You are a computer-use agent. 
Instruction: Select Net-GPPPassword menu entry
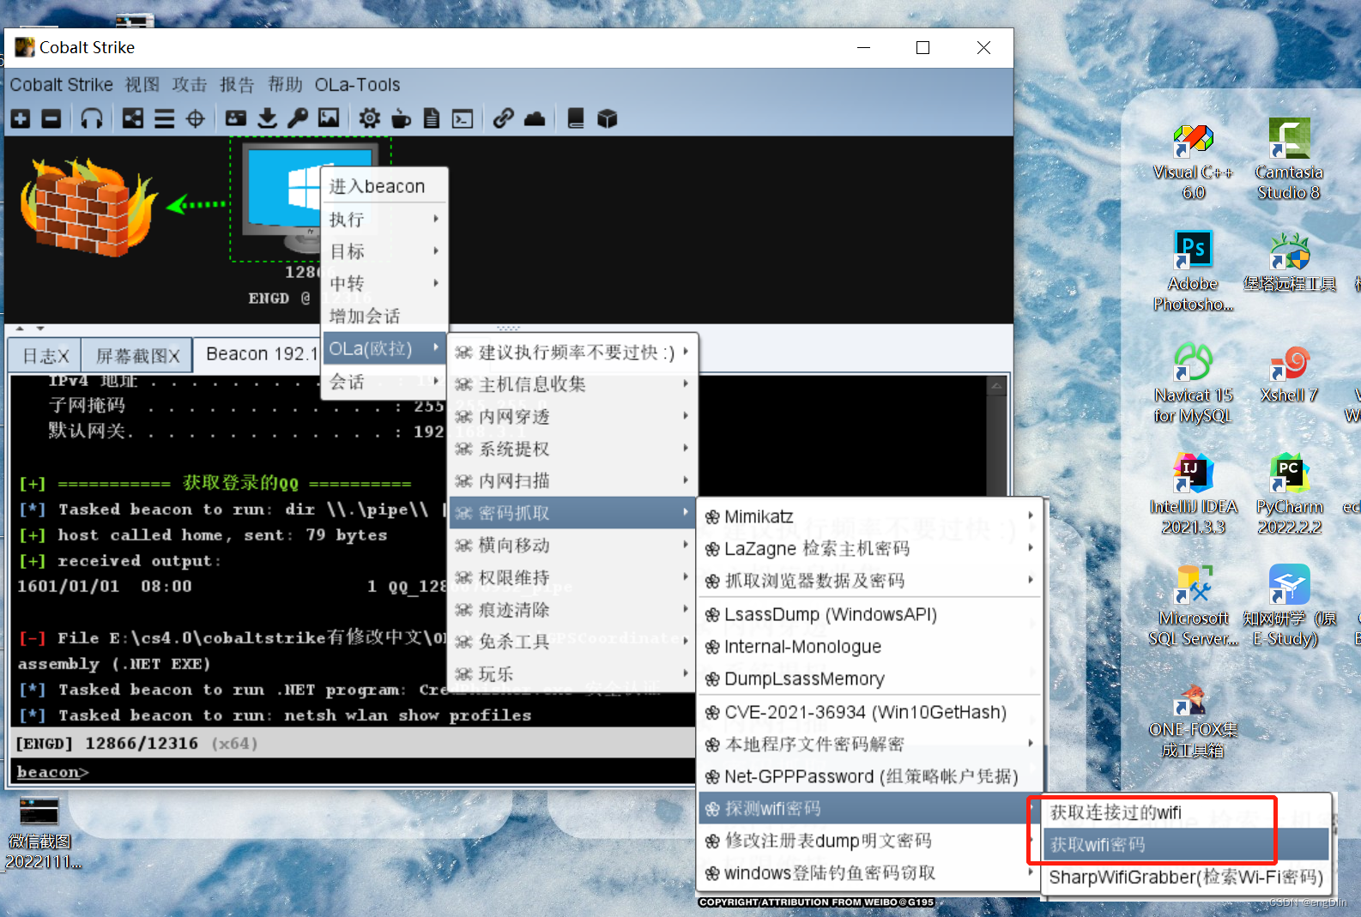(869, 776)
